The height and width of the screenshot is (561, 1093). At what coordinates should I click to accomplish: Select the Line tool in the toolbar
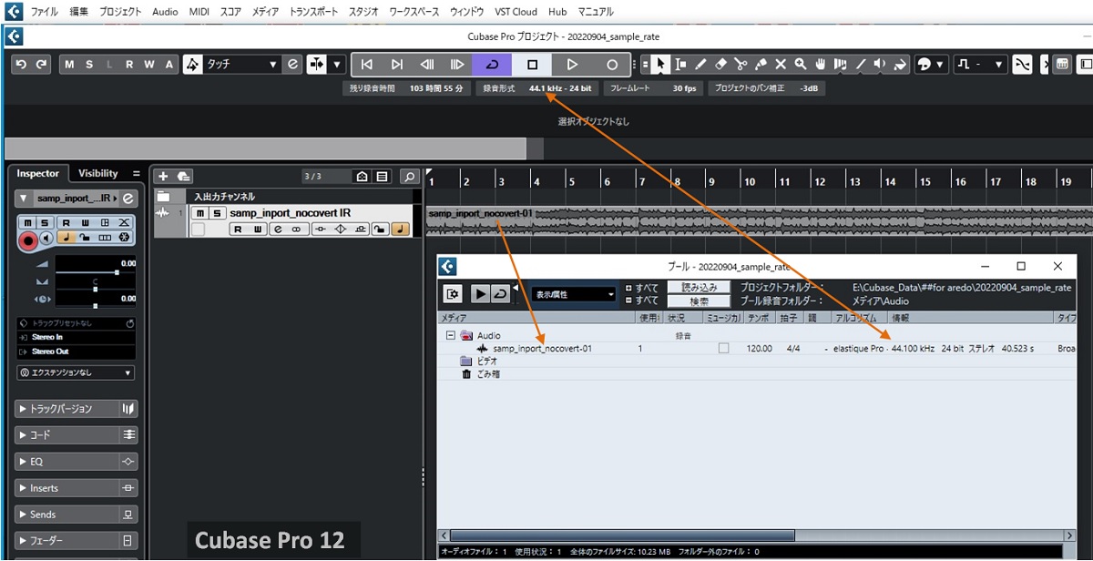[861, 65]
